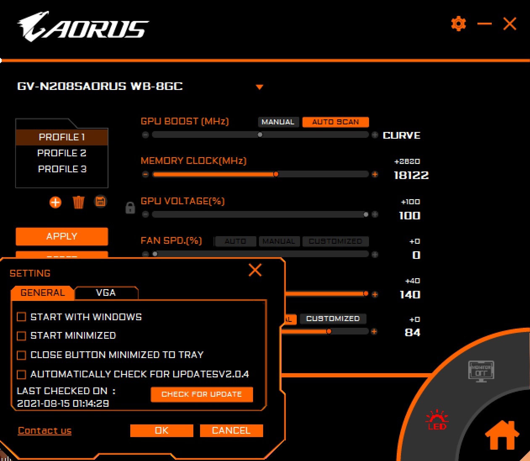Image resolution: width=530 pixels, height=461 pixels.
Task: Open LED control icon
Action: point(437,419)
